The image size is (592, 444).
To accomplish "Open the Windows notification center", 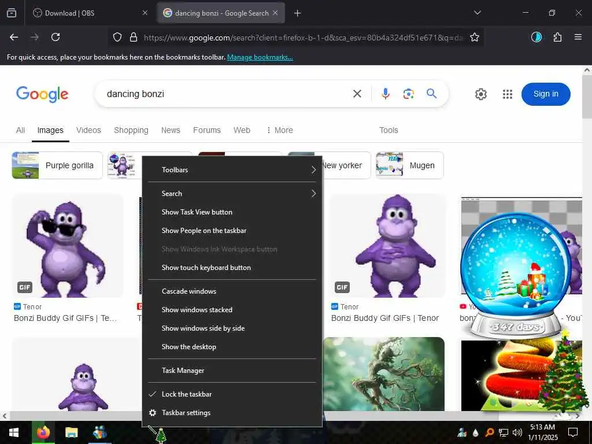I will point(573,432).
